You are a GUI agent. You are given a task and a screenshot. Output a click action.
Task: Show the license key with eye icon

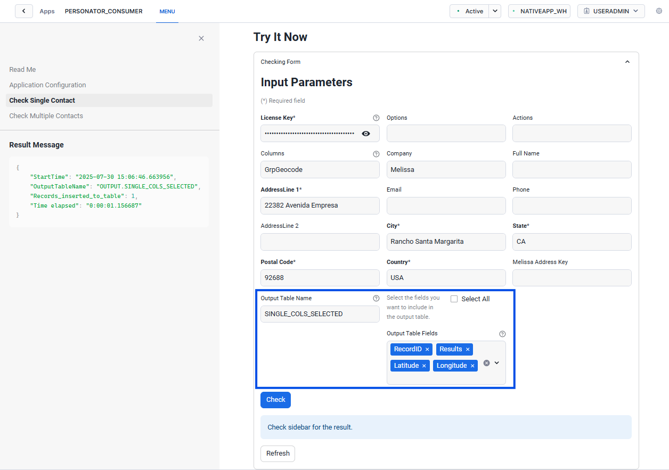366,134
